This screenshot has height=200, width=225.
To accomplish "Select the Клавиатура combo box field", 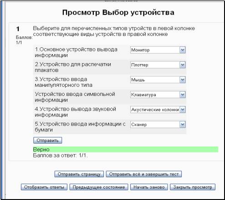I will click(158, 95).
